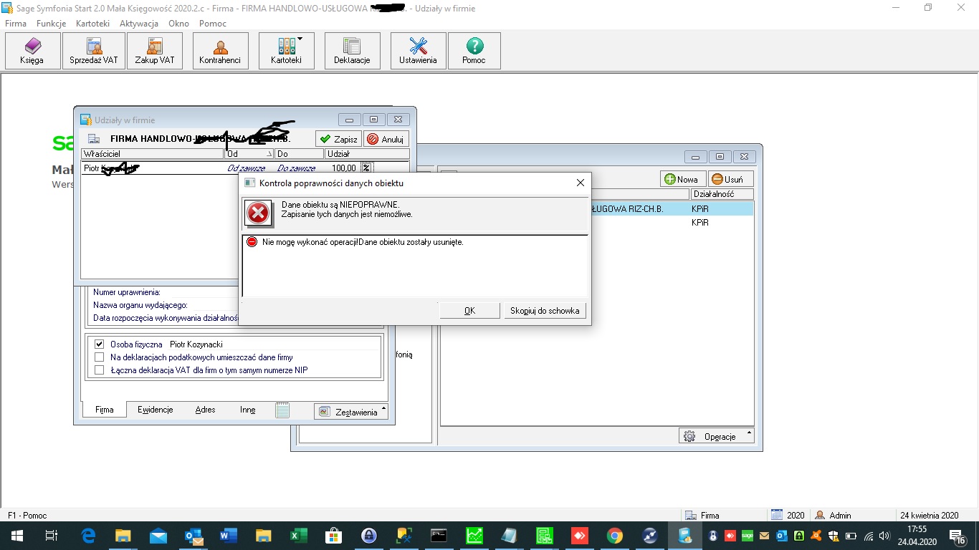Open the Okno menu
979x550 pixels.
pos(178,23)
